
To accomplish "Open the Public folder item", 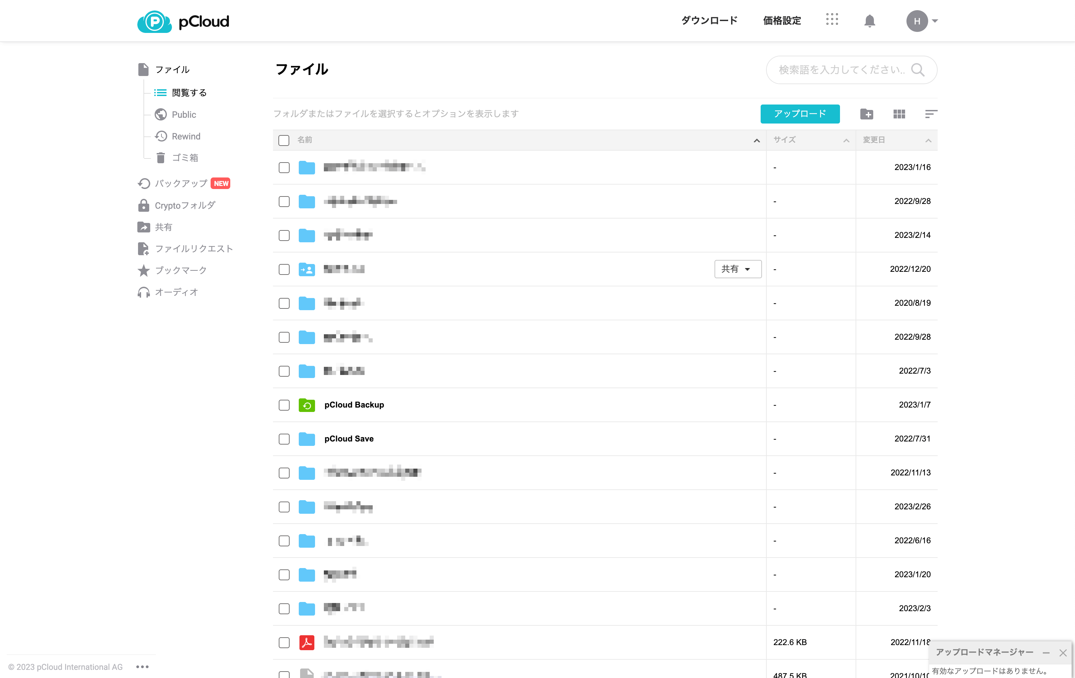I will tap(175, 114).
